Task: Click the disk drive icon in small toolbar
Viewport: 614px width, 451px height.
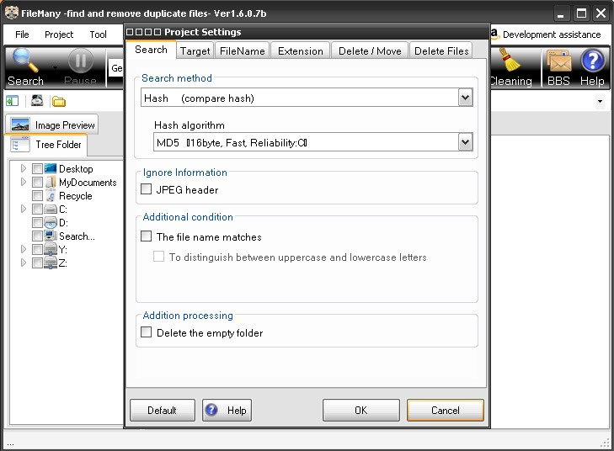Action: click(x=37, y=101)
